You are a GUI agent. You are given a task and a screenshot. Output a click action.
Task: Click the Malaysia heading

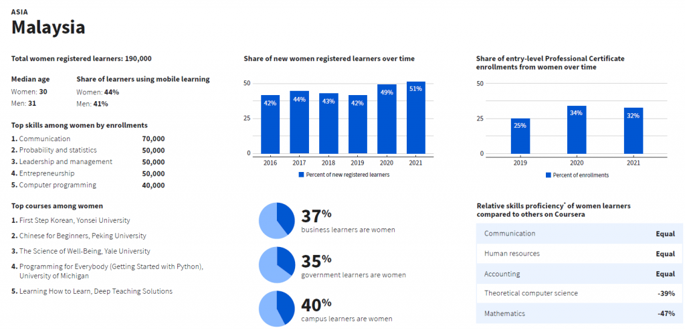pyautogui.click(x=48, y=27)
